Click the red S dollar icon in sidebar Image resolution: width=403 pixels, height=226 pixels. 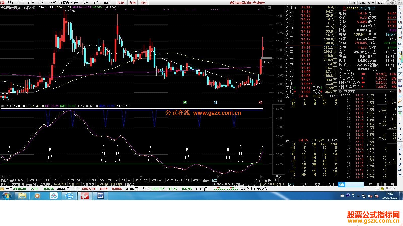[400, 91]
